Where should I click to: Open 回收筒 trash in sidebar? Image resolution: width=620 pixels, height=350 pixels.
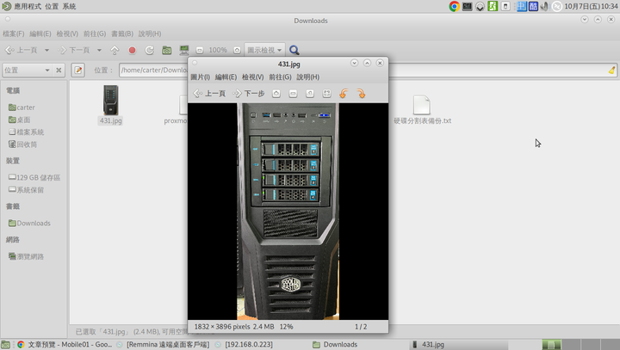[x=23, y=144]
